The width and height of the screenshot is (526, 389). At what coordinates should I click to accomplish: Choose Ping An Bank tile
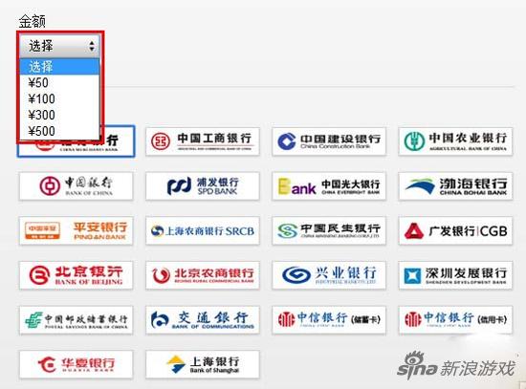77,230
